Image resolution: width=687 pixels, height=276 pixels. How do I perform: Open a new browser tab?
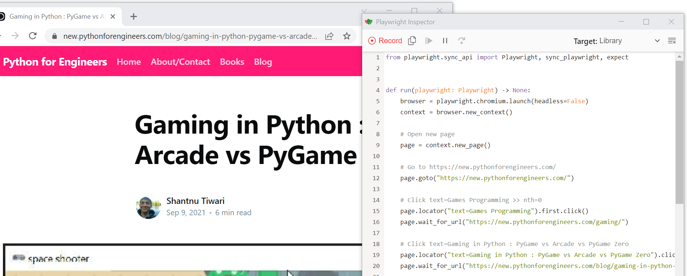coord(134,16)
